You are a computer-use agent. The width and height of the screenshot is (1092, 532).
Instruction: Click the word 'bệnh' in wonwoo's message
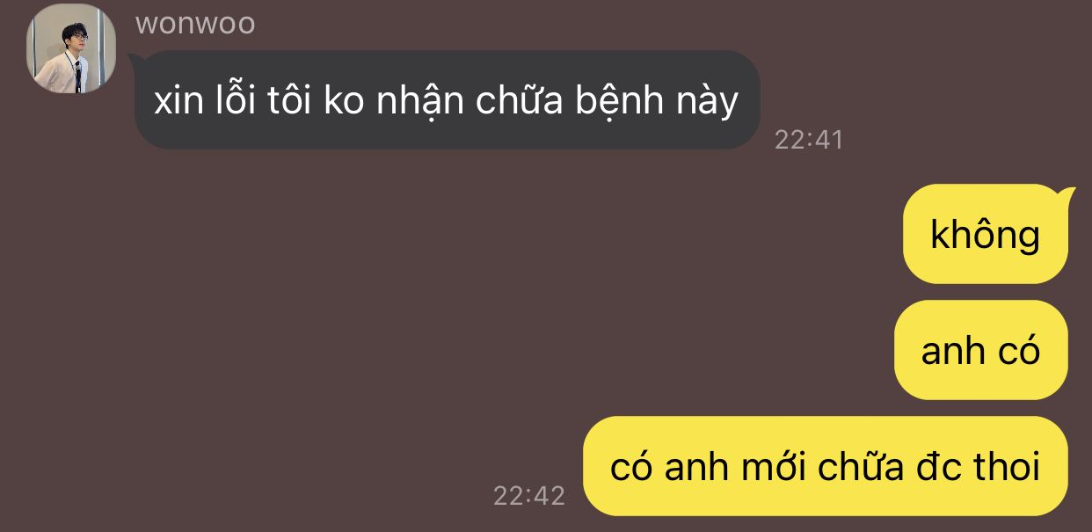click(619, 102)
